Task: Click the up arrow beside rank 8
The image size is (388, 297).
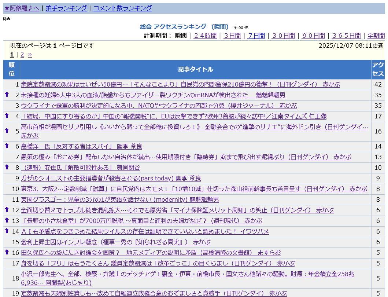Action: point(7,167)
